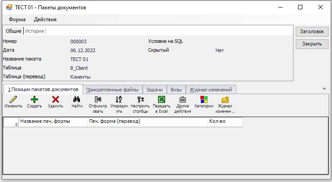Switch to the Задачи tab

pos(155,90)
